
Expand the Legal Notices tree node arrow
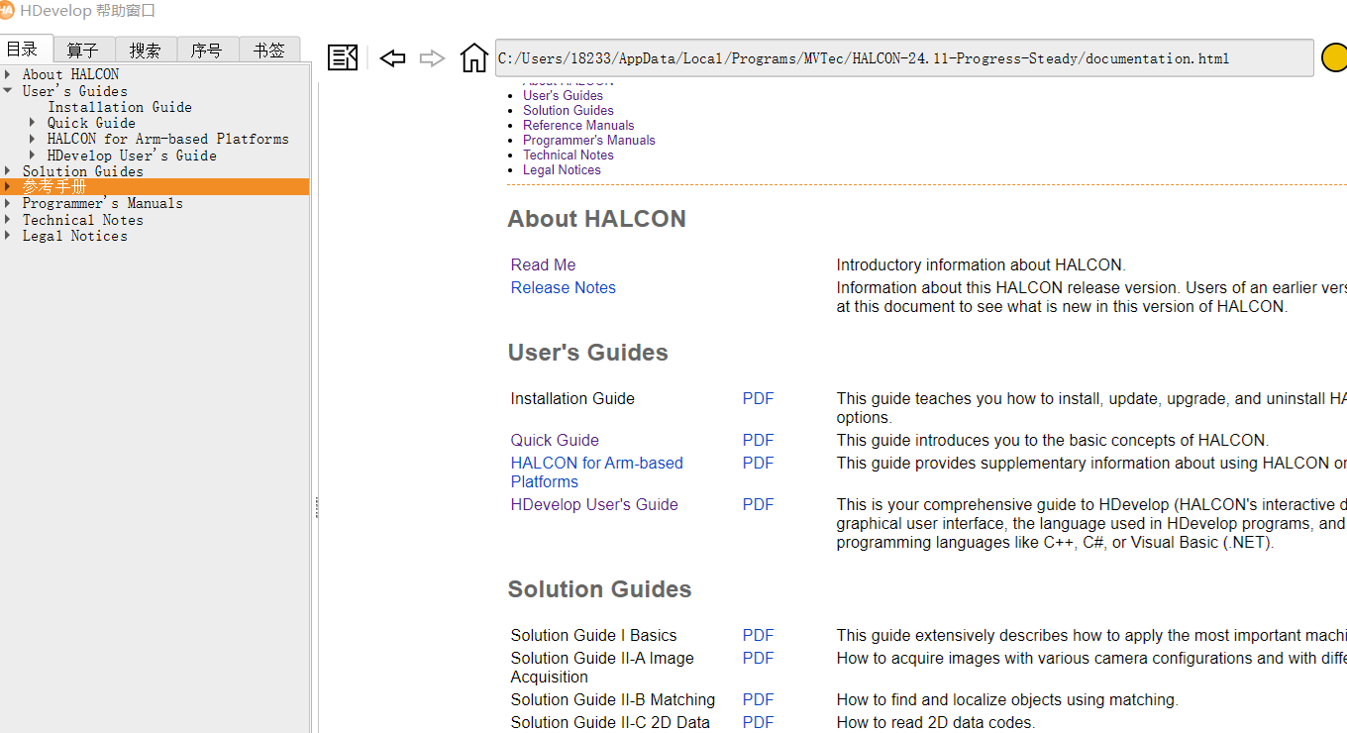click(8, 236)
